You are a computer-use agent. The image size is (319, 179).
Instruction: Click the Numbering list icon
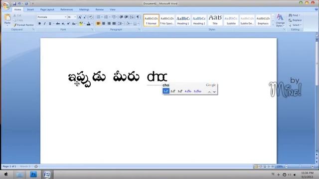[x=106, y=17]
